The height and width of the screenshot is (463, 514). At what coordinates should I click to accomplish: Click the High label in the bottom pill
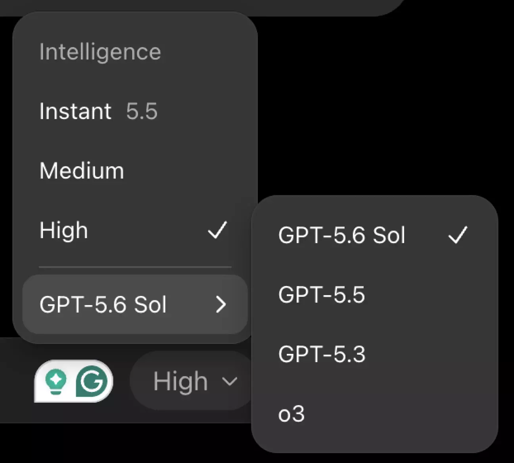click(180, 381)
